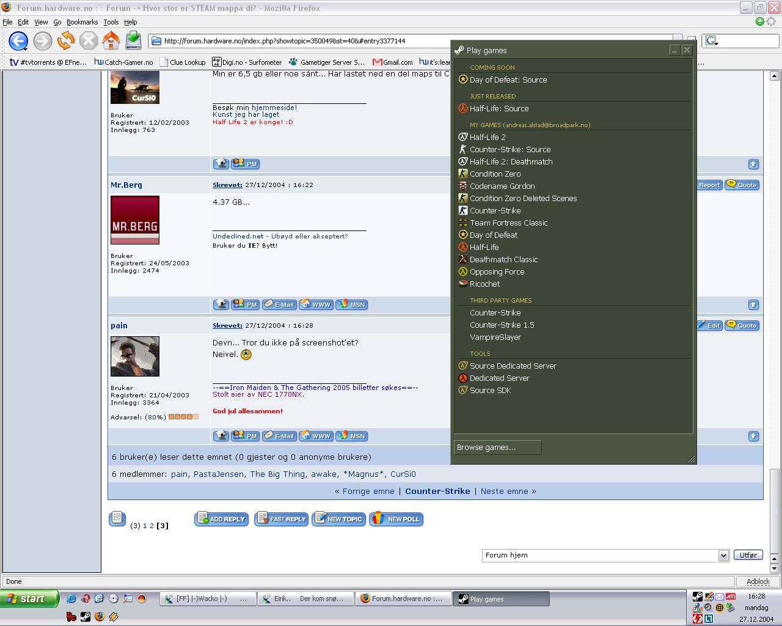Go to the Home page icon

pos(111,41)
